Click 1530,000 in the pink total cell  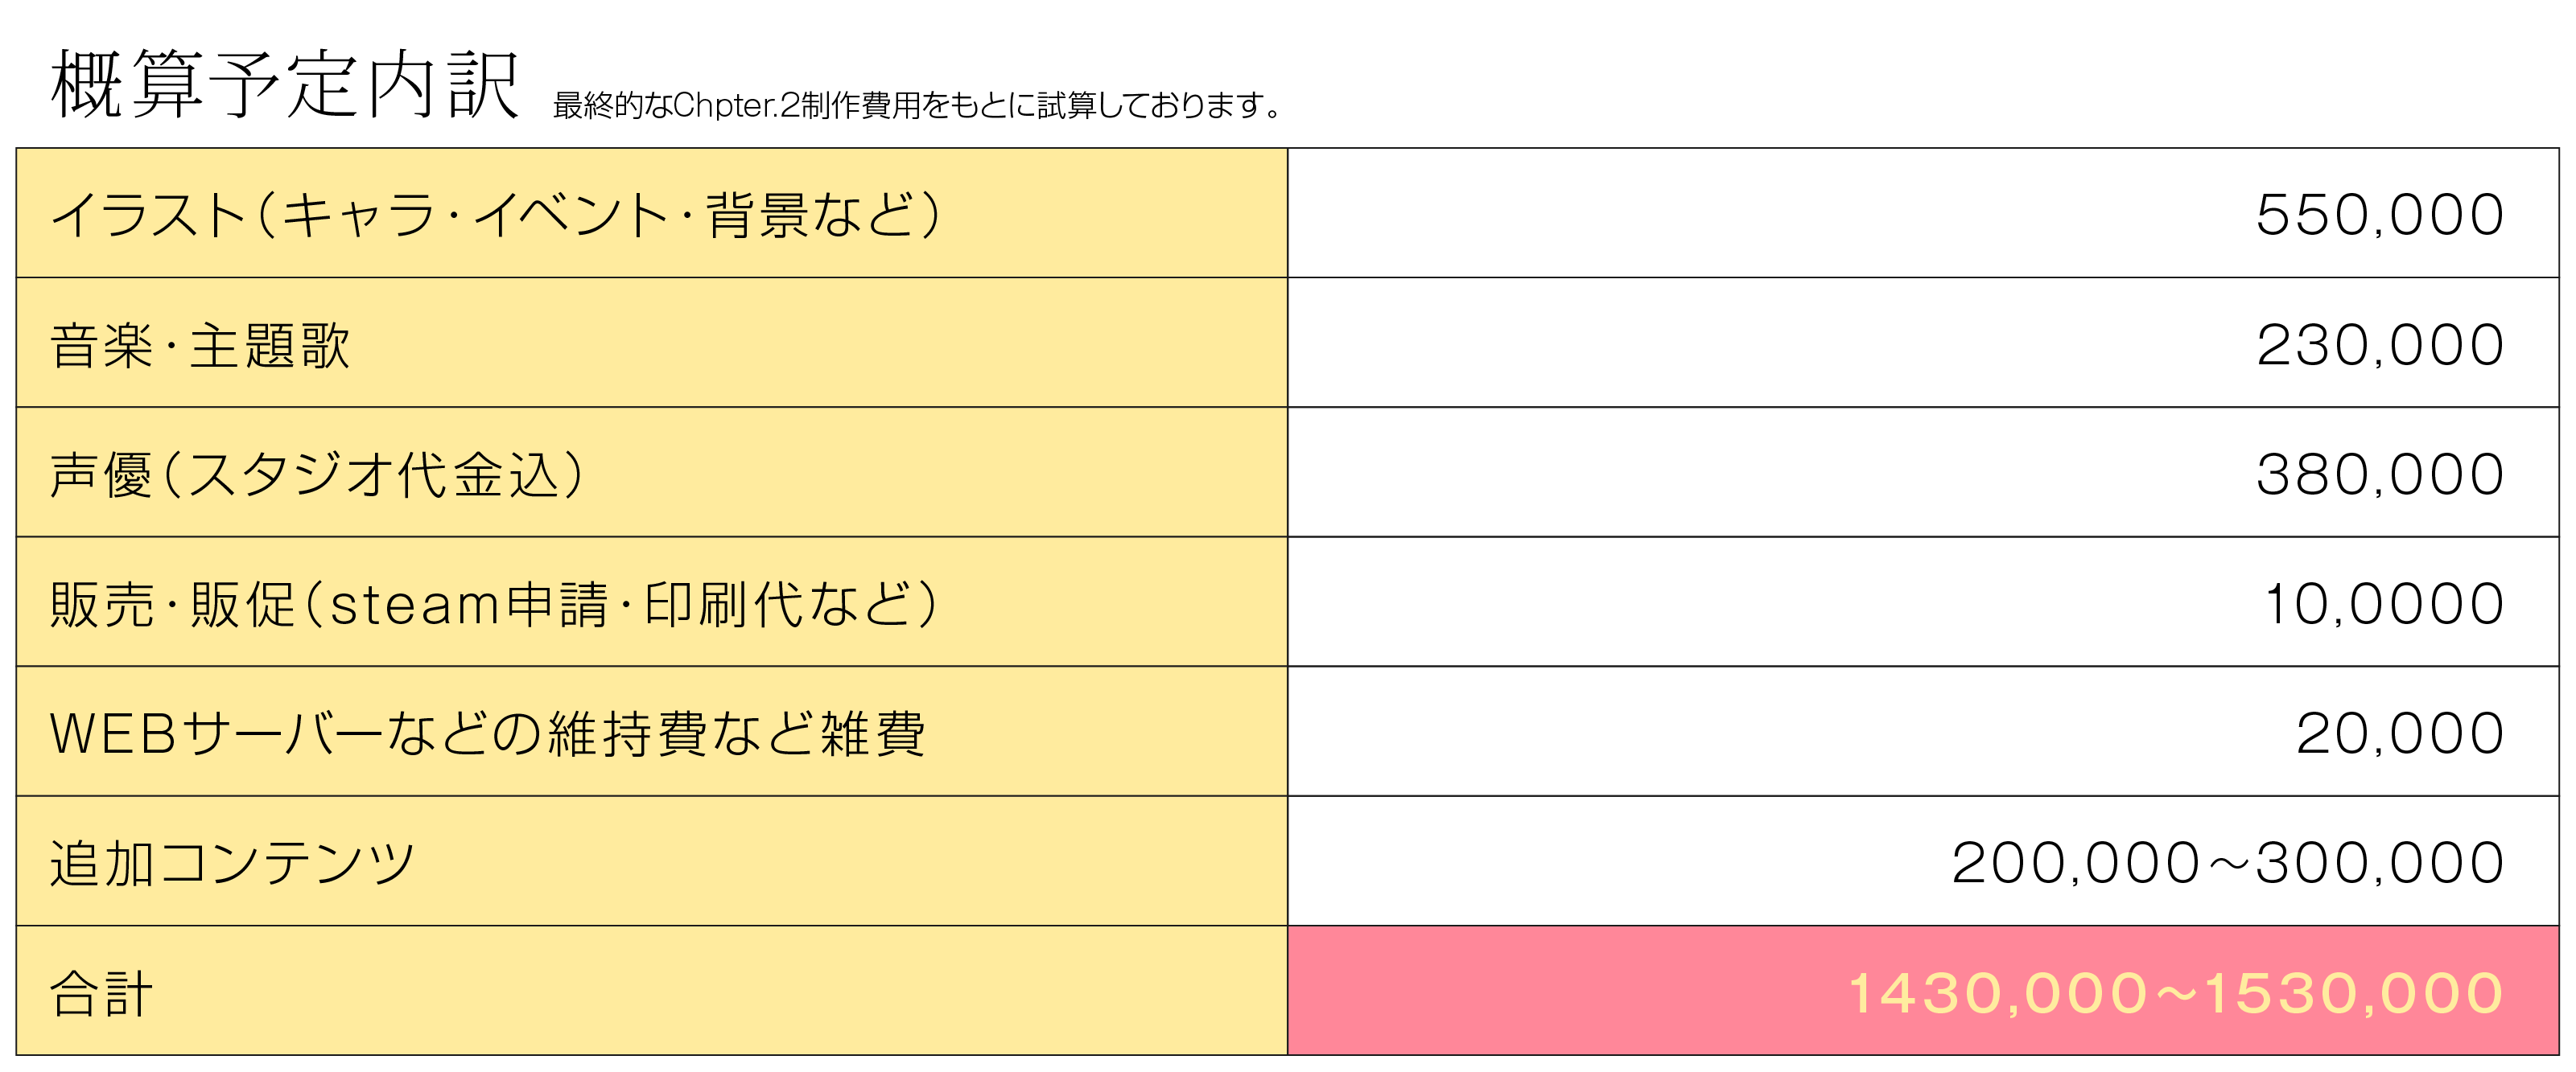click(2353, 993)
